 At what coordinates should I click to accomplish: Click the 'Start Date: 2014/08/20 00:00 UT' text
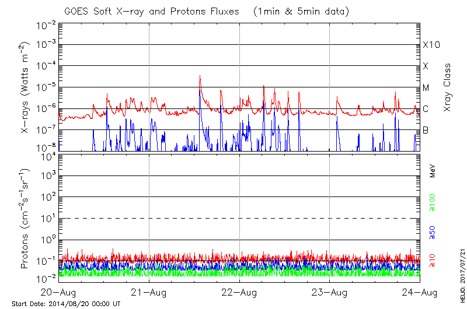tap(66, 304)
